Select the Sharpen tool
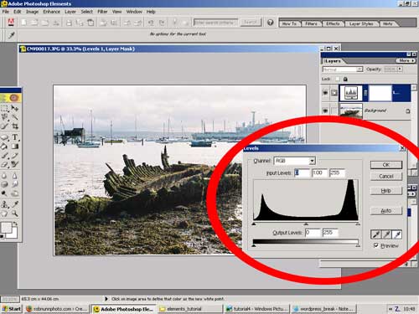This screenshot has height=314, width=419. [14, 176]
